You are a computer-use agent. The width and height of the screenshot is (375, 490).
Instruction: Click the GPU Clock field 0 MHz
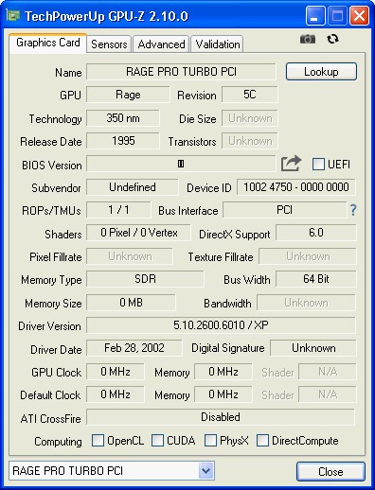point(116,372)
